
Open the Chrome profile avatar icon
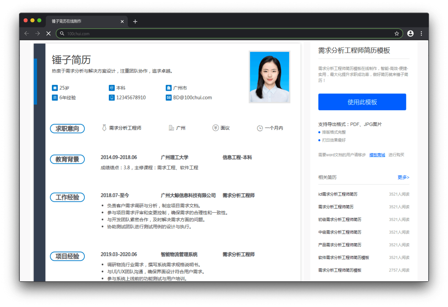coord(410,34)
